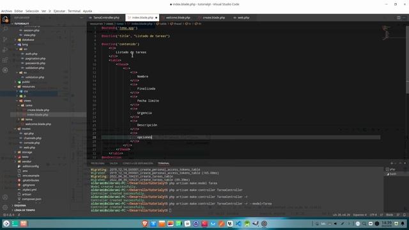Open auth.php in the explorer
The height and width of the screenshot is (230, 409).
(31, 54)
